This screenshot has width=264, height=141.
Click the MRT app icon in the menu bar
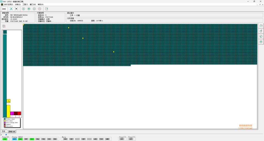coord(2,4)
